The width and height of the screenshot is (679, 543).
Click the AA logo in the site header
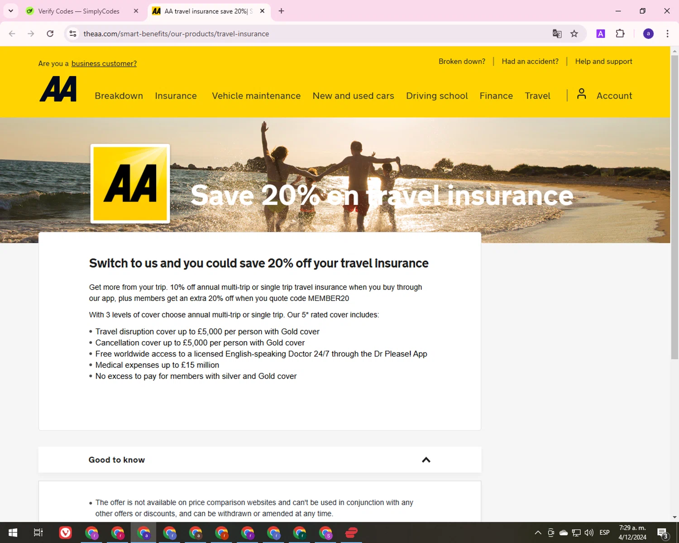58,89
